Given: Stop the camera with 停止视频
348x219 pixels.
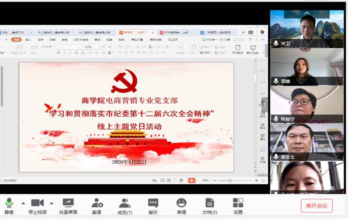Looking at the screenshot, I should coord(37,205).
